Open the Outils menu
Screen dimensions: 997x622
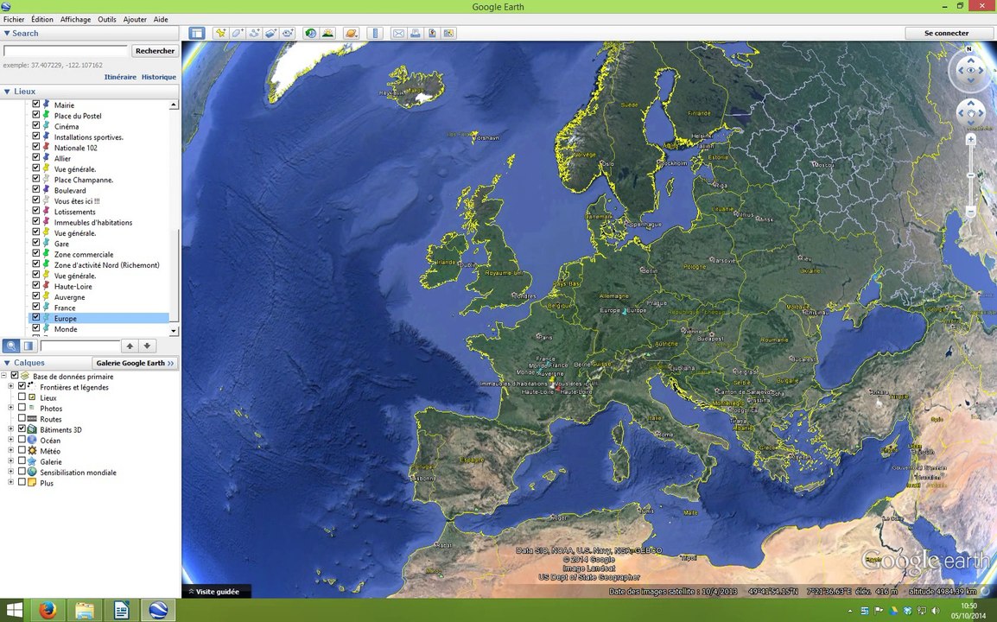(107, 19)
